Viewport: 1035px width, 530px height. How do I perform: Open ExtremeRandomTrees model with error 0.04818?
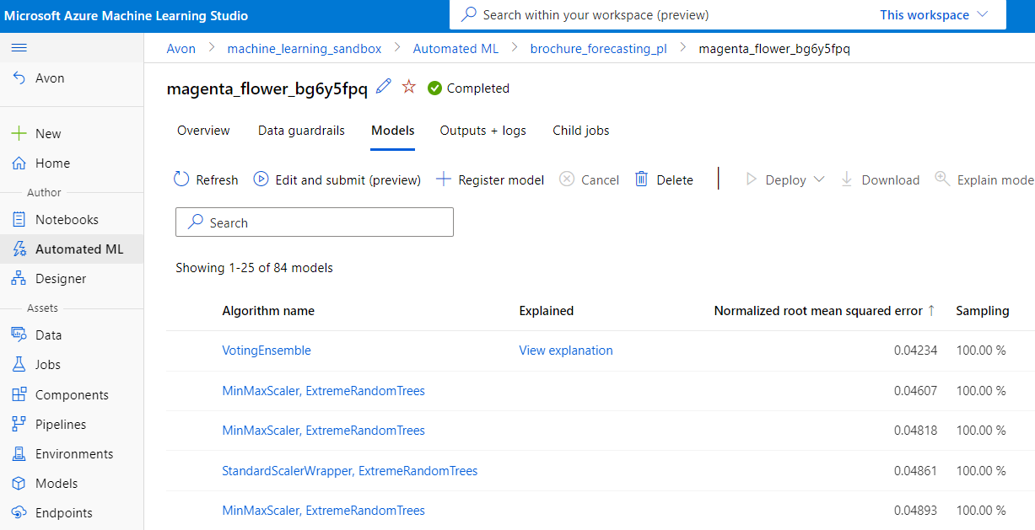coord(323,431)
